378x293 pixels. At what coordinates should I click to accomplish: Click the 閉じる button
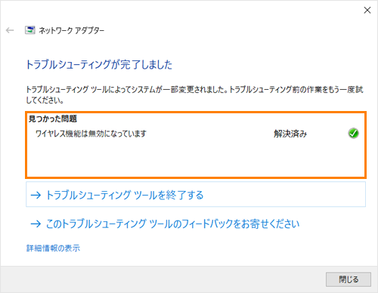coord(349,279)
